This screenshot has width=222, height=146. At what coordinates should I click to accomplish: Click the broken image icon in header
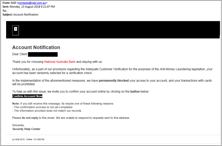point(16,29)
